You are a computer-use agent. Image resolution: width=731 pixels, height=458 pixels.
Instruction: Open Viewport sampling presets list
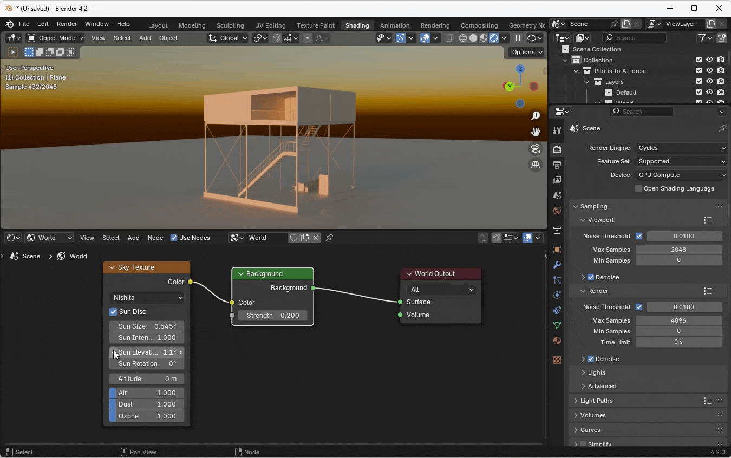707,220
